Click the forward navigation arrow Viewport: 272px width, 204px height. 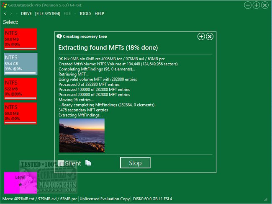pos(11,13)
